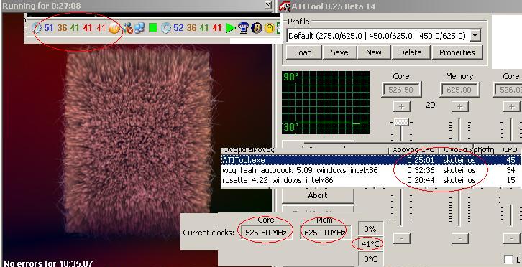Open the Profile dropdown arrow
Screen dimensions: 522x267
pos(475,36)
